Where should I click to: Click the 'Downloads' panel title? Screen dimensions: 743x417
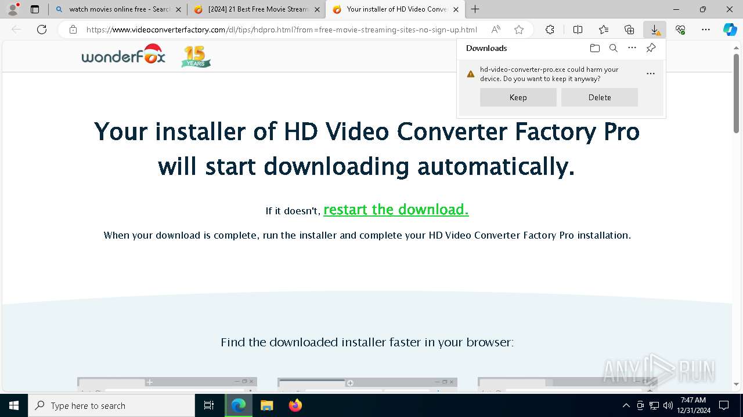[x=486, y=48]
